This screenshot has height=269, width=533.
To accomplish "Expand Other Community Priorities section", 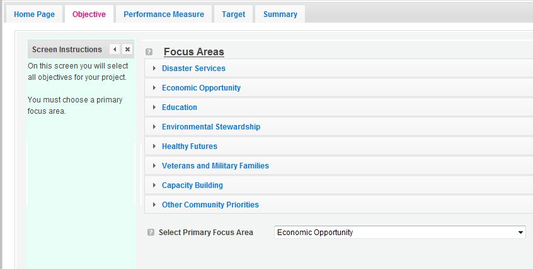I will click(x=210, y=205).
